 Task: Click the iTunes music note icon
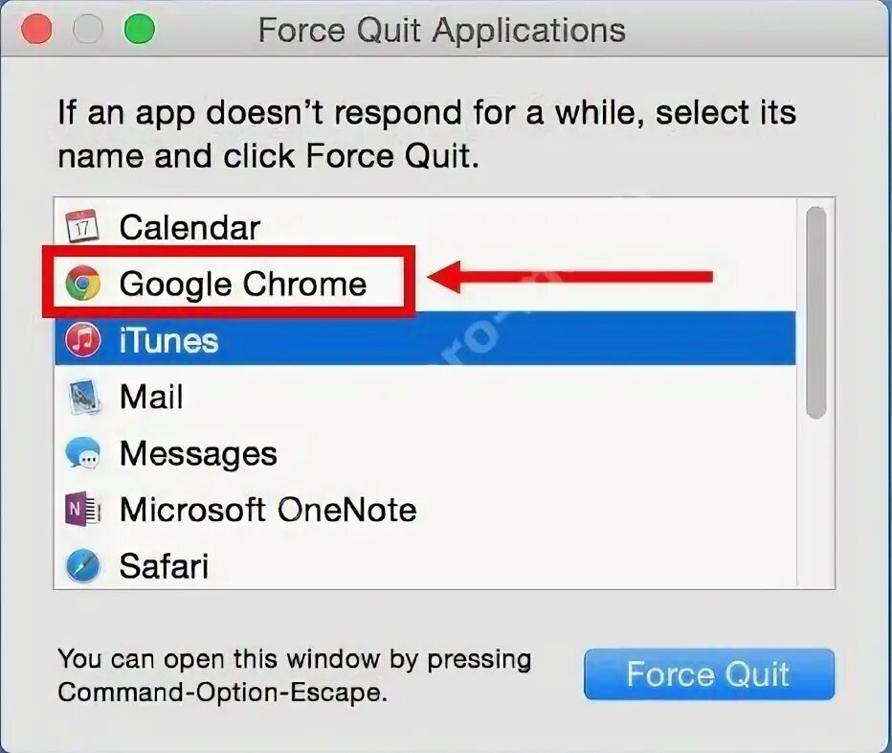point(82,339)
